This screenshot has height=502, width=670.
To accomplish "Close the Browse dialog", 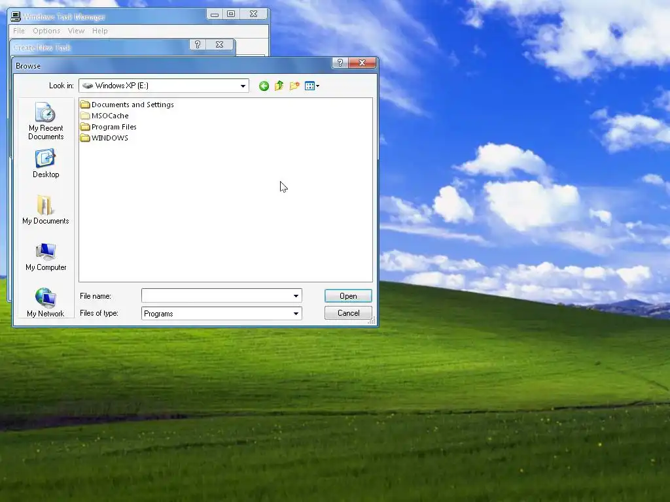I will coord(362,63).
